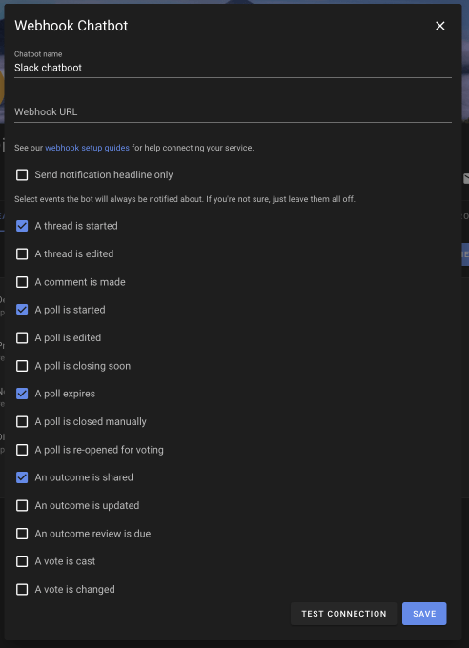Check A thread is edited
469x648 pixels.
pos(22,253)
